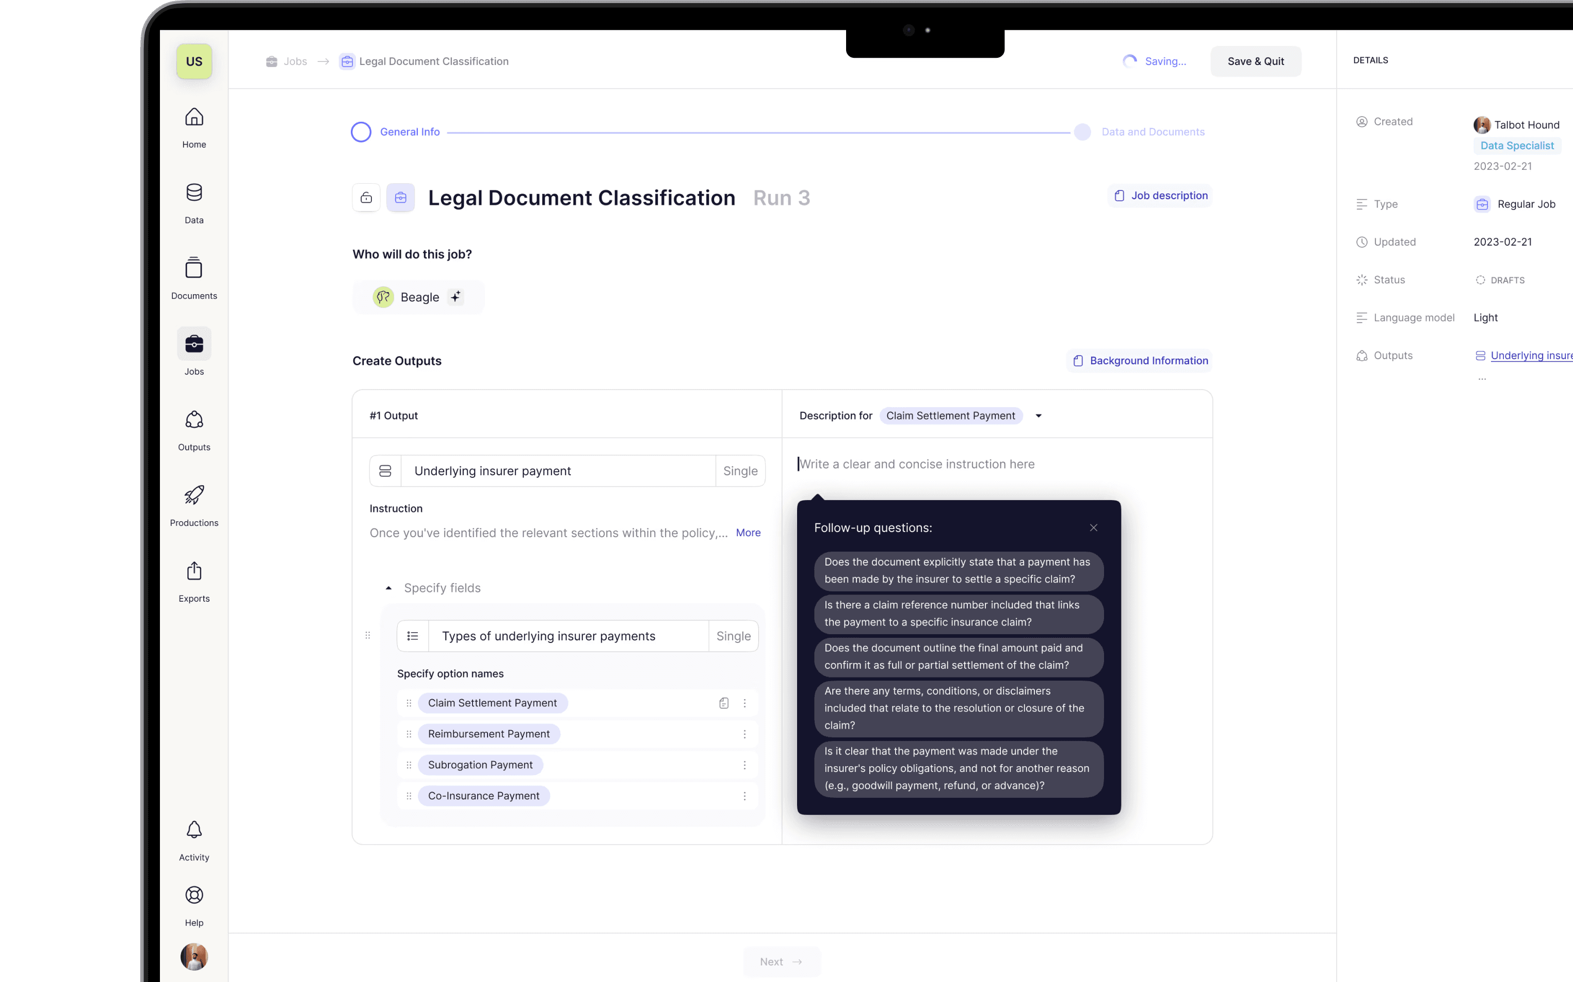
Task: Open dropdown next to Claim Settlement Payment description
Action: point(1038,416)
